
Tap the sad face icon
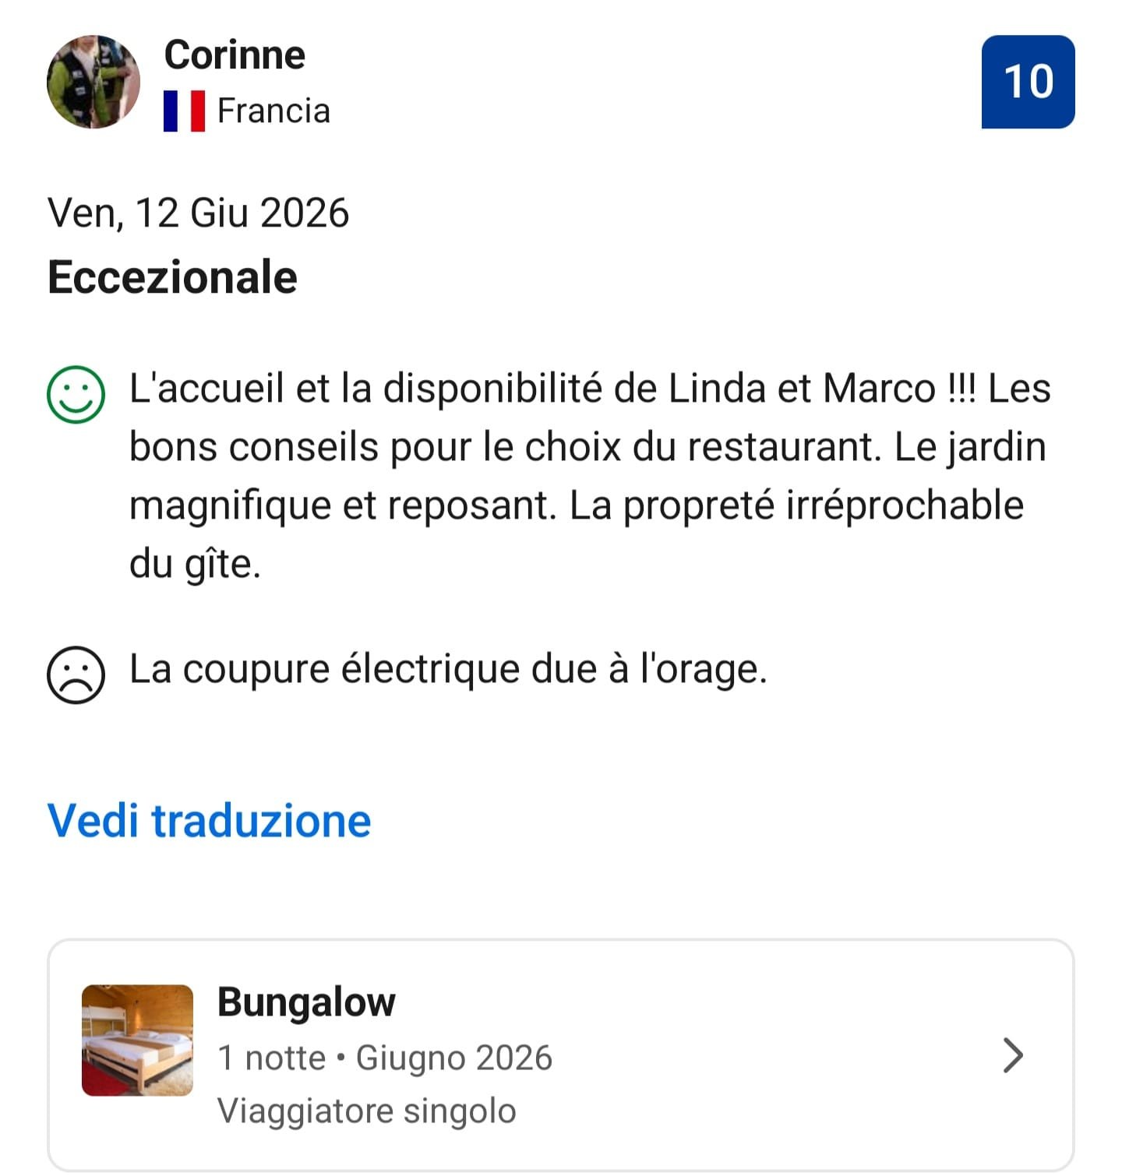tap(76, 674)
